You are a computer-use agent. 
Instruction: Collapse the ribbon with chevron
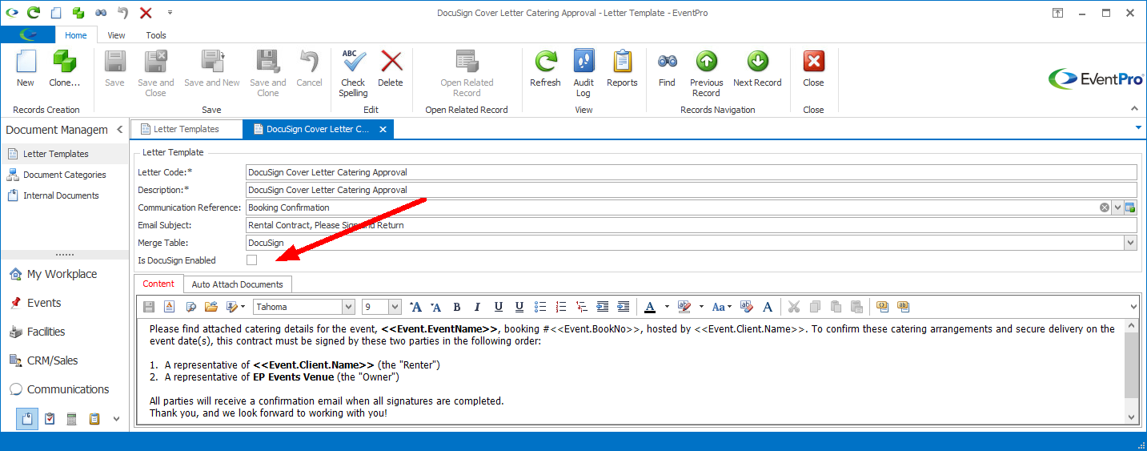(x=1134, y=109)
